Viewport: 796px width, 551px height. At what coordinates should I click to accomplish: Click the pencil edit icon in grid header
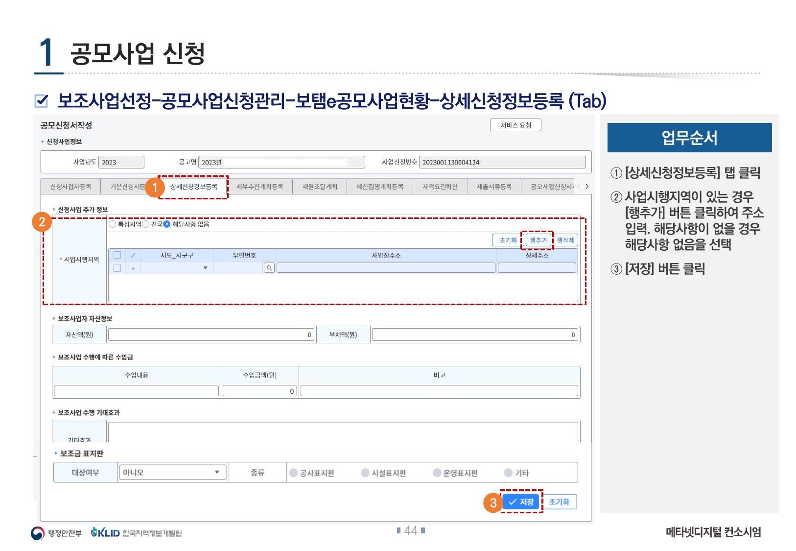[x=133, y=255]
